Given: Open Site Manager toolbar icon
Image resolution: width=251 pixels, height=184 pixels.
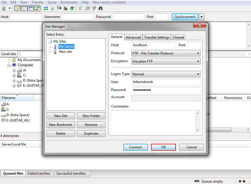Looking at the screenshot, I should coord(3,8).
